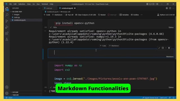Expand the Images folder
The image size is (180, 101).
tap(17, 15)
